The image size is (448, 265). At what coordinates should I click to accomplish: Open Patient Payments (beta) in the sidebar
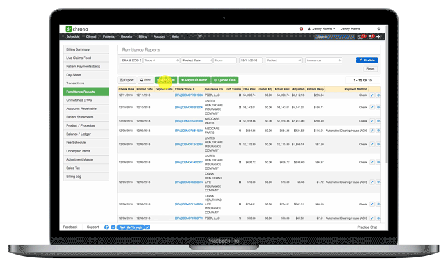pos(86,67)
